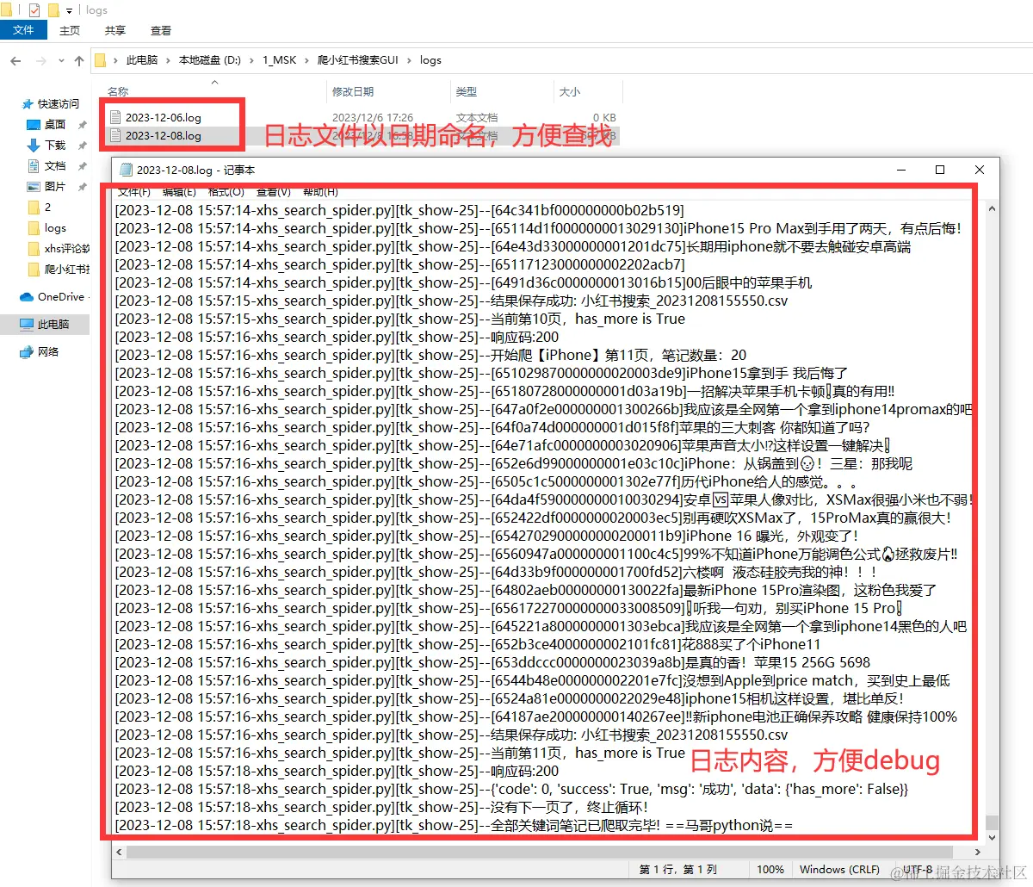Screen dimensions: 1033x887
Task: Click the pin icon beside 文档
Action: (x=83, y=166)
